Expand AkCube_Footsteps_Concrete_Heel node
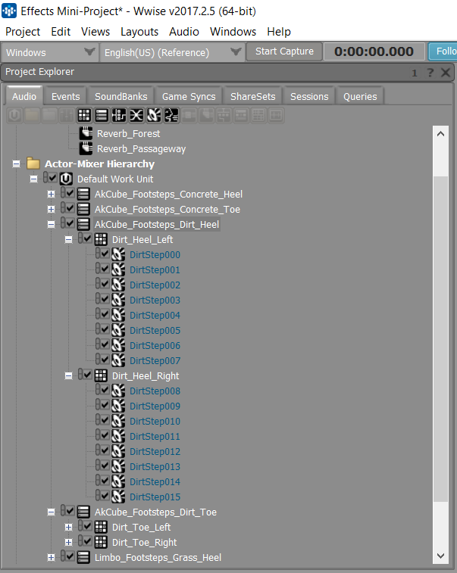Viewport: 457px width, 573px height. pos(52,194)
